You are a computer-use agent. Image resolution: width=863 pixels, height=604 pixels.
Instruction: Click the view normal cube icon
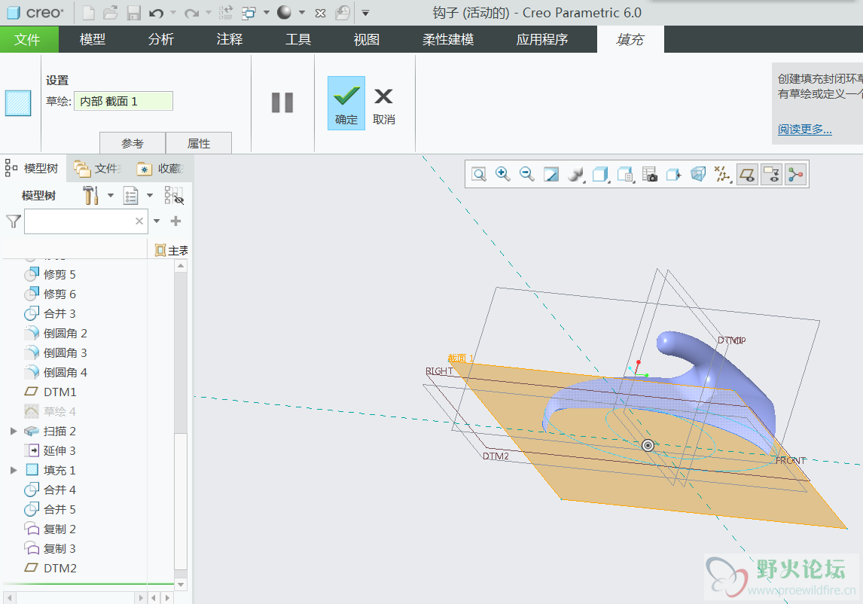point(674,175)
